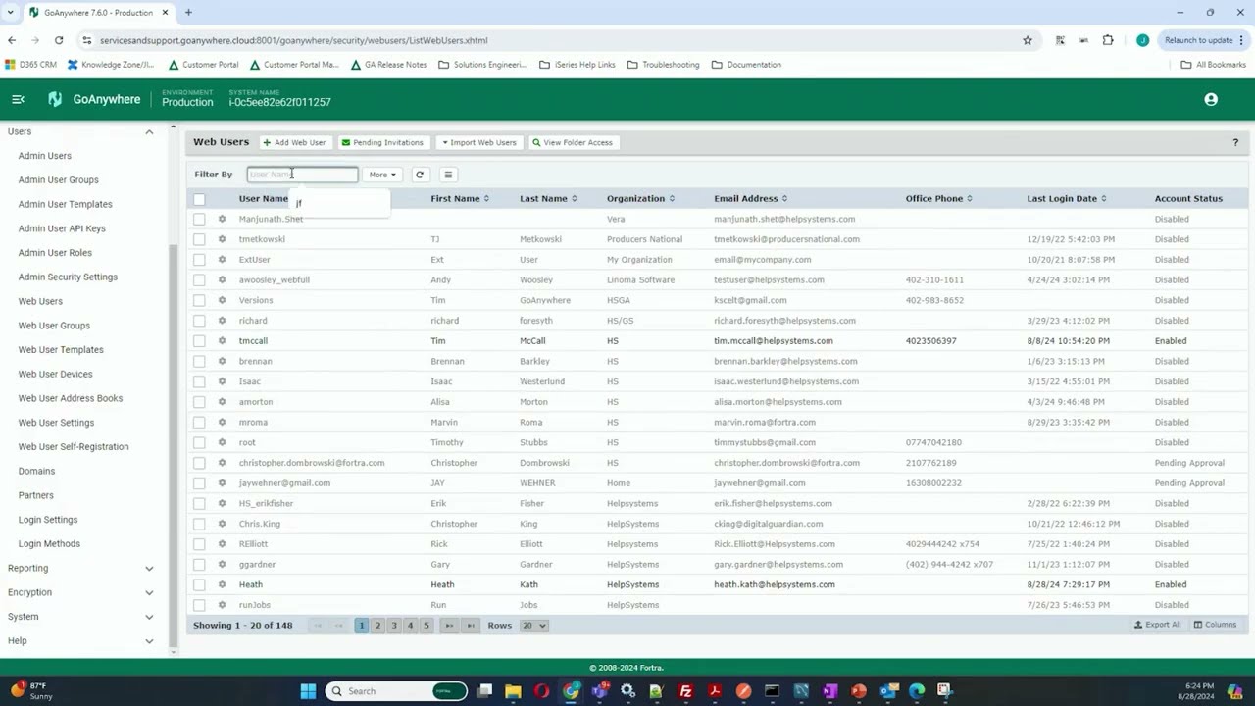
Task: Sort by Last Login Date arrows
Action: click(1104, 199)
